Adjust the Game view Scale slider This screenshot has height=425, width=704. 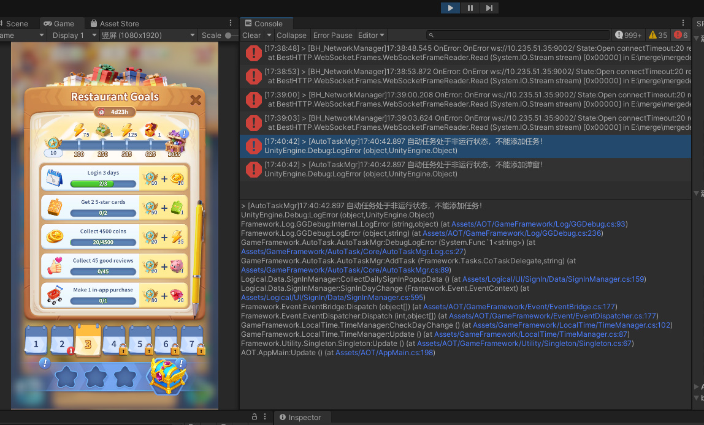[x=229, y=36]
